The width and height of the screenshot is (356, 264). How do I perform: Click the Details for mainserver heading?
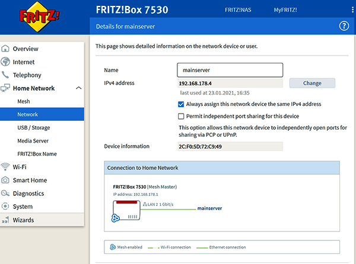[x=125, y=27]
